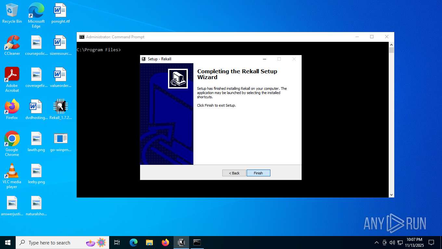The image size is (442, 249).
Task: Click the Rekall setup title bar icon
Action: [x=144, y=59]
